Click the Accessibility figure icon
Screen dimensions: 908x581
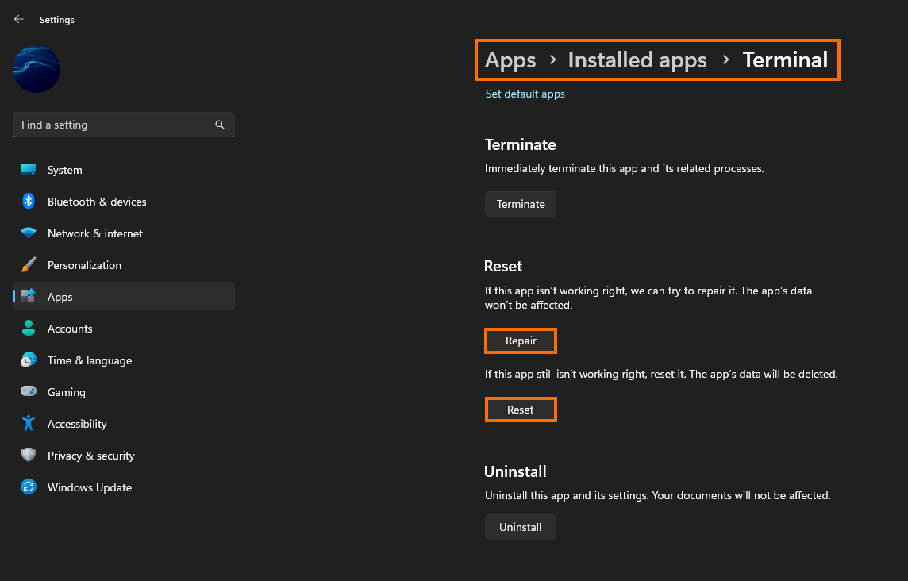click(29, 423)
